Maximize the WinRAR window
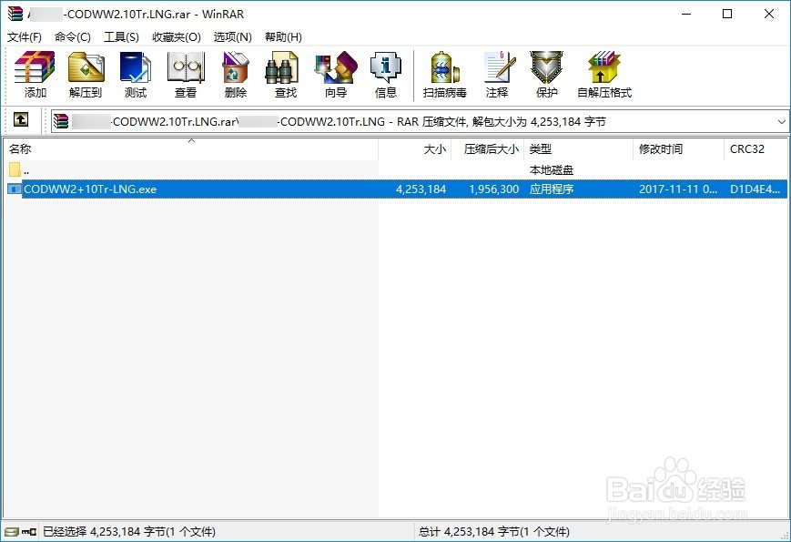This screenshot has width=791, height=542. click(x=727, y=14)
